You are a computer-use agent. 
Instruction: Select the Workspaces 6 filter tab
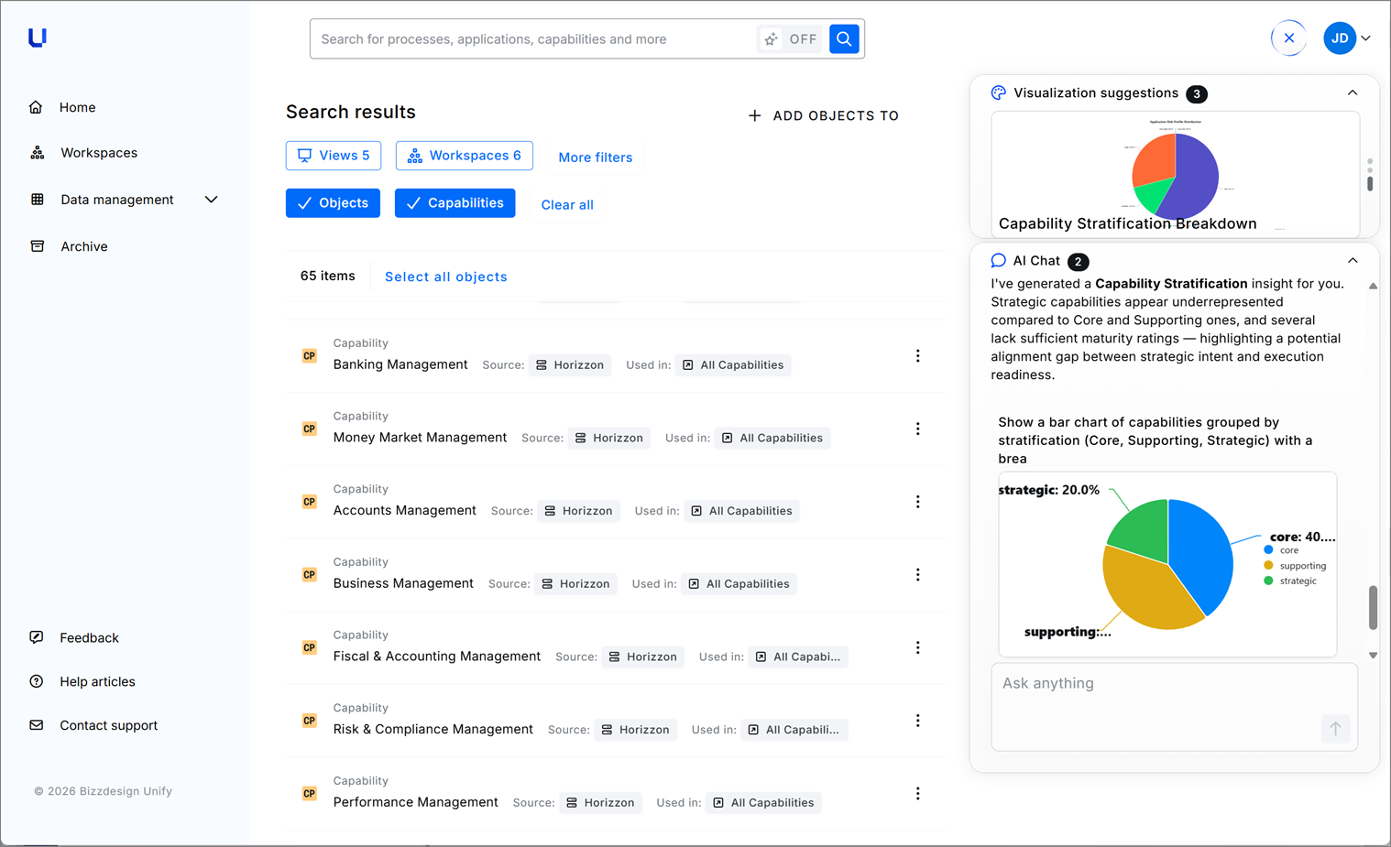[x=465, y=156]
